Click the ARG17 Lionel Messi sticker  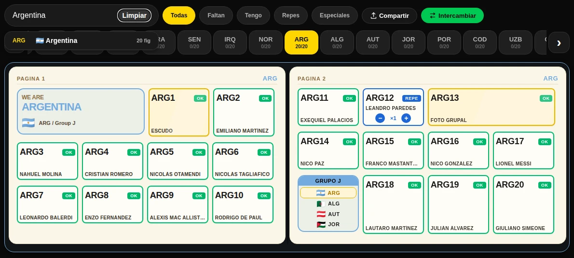pos(523,150)
